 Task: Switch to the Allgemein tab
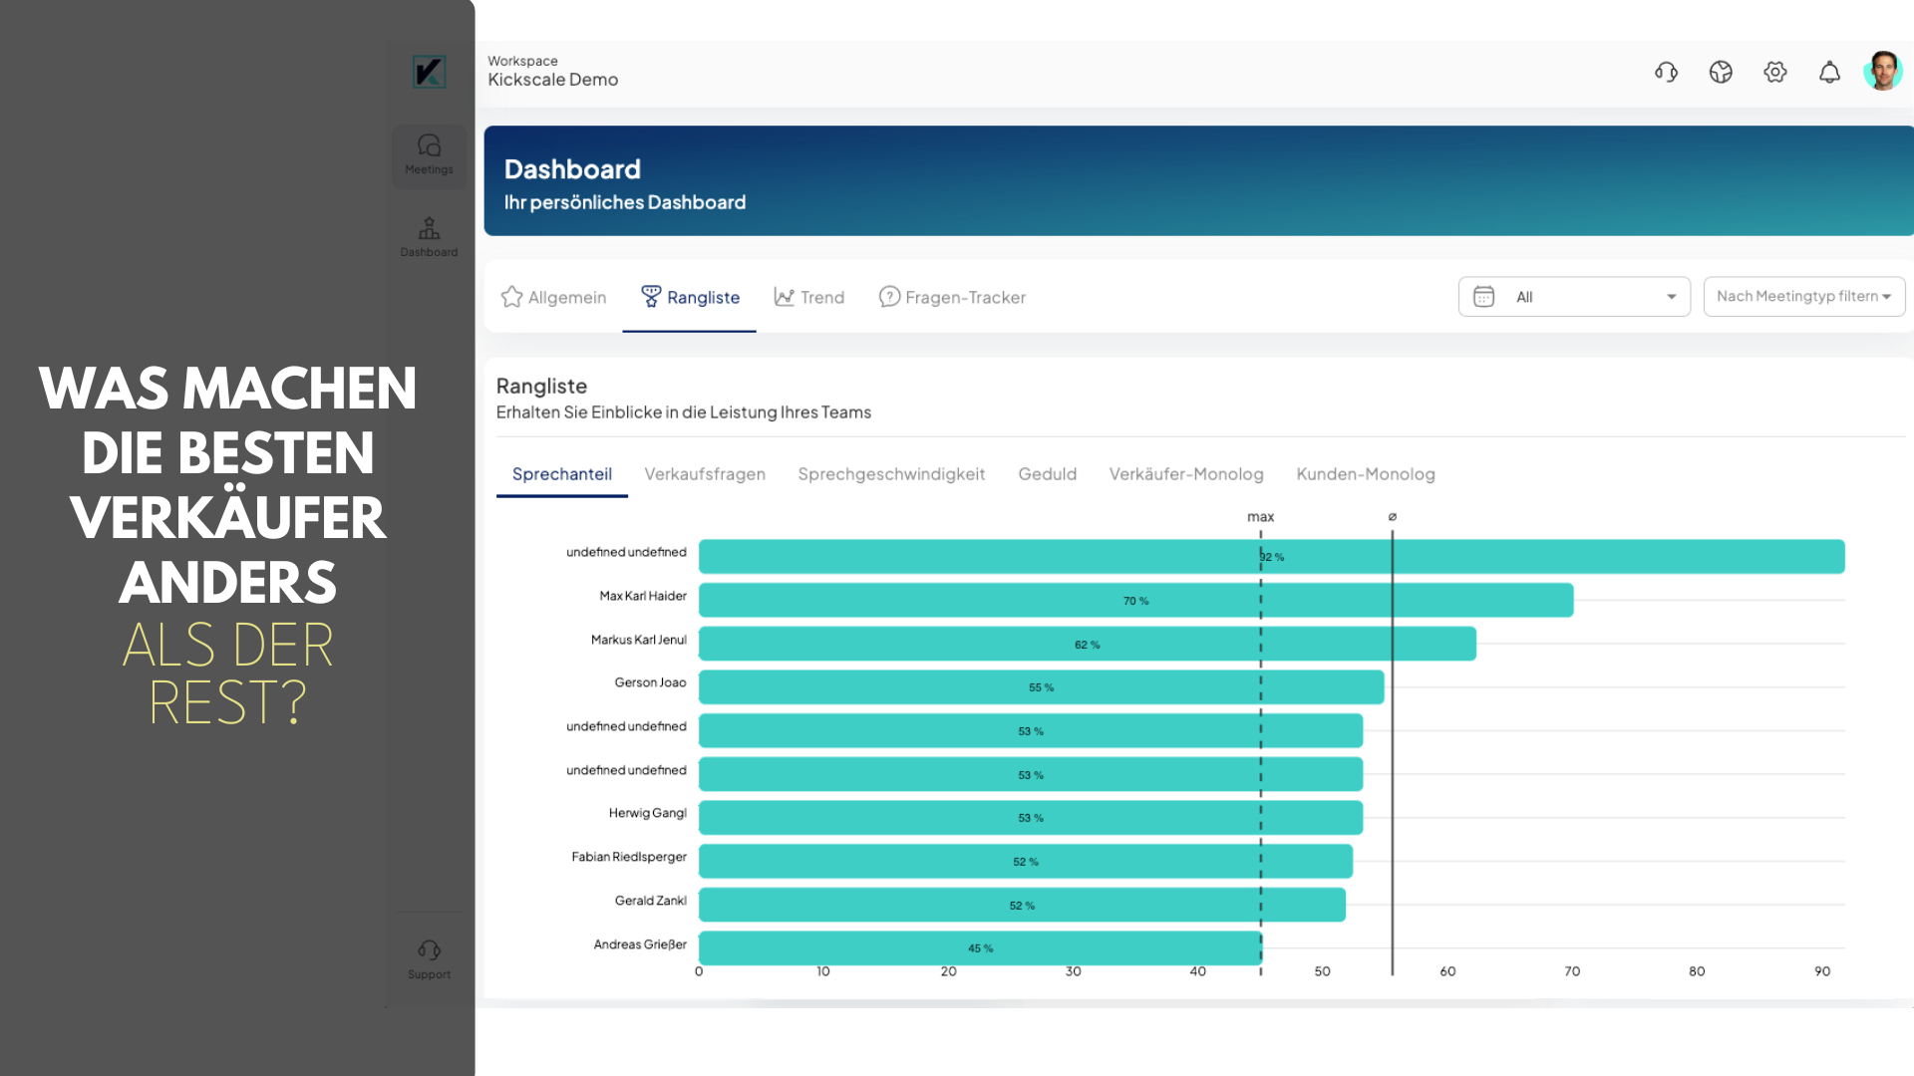click(x=553, y=297)
